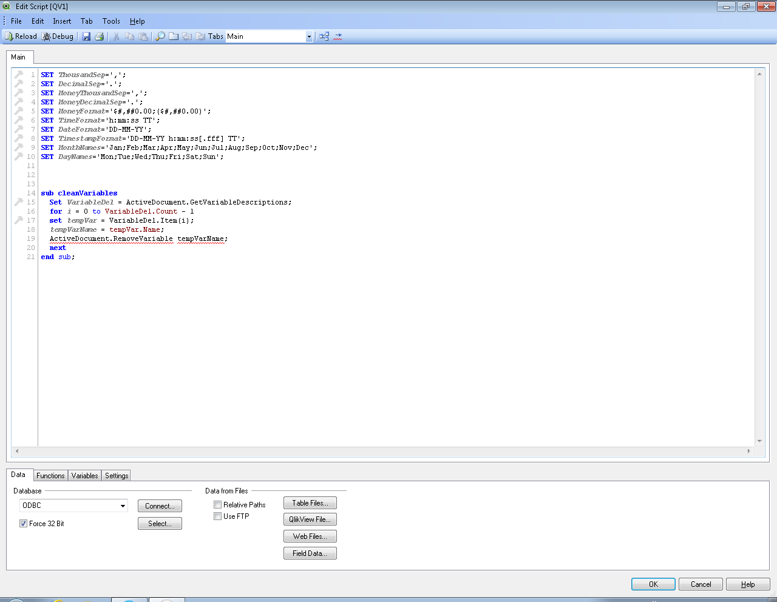Click the 'end sub;' line in the script
The width and height of the screenshot is (777, 602).
58,257
